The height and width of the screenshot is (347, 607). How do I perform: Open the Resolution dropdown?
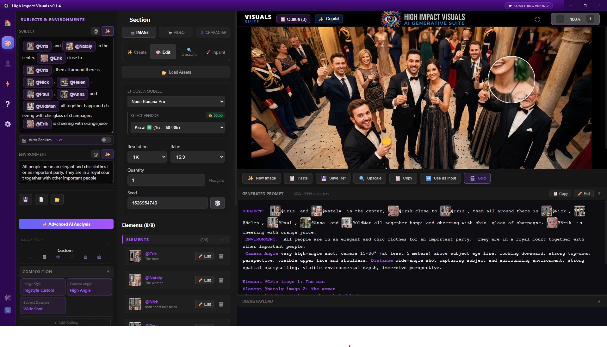point(147,157)
